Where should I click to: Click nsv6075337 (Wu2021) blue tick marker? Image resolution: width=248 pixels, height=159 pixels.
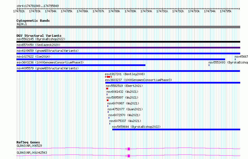[x=110, y=124]
